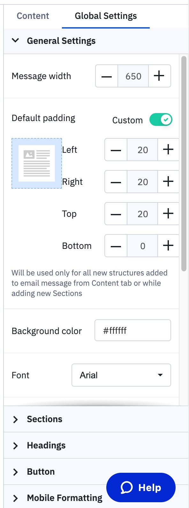Increase Right padding

168,182
